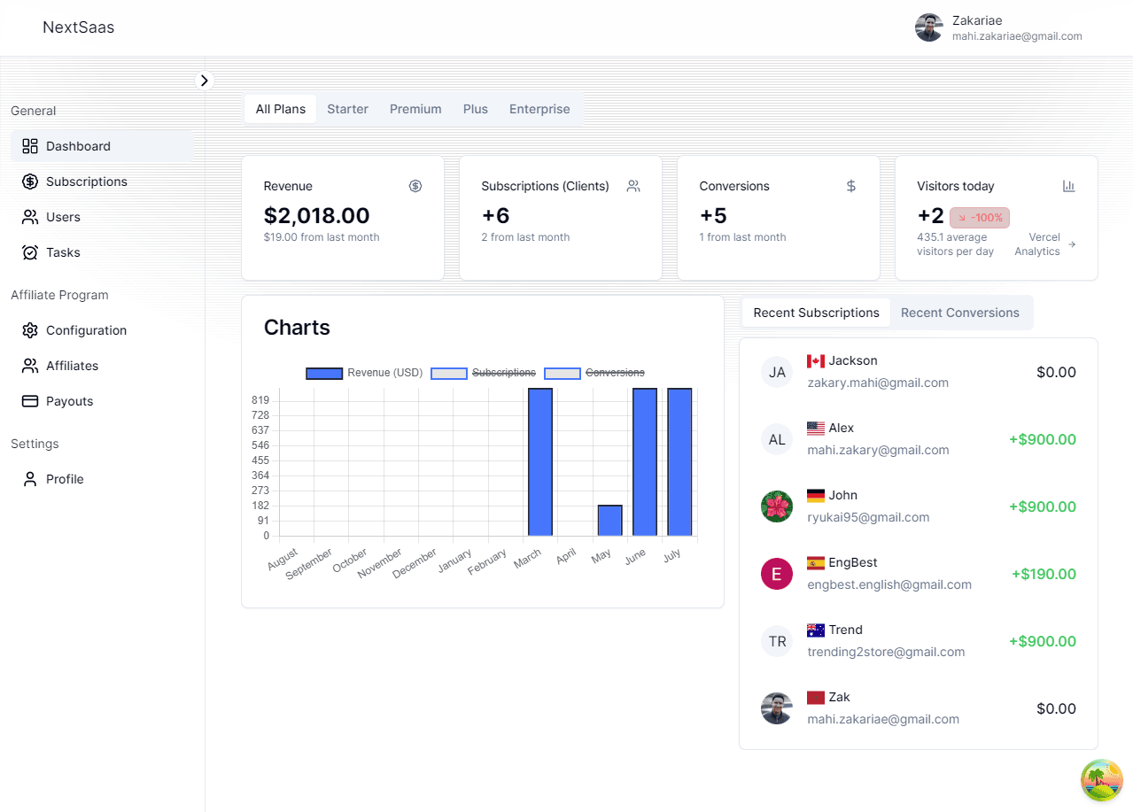Select the Enterprise plan tab
This screenshot has height=812, width=1133.
(x=539, y=109)
